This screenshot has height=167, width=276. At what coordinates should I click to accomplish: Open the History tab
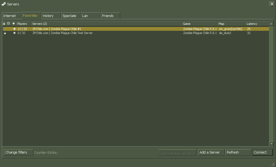pyautogui.click(x=51, y=16)
